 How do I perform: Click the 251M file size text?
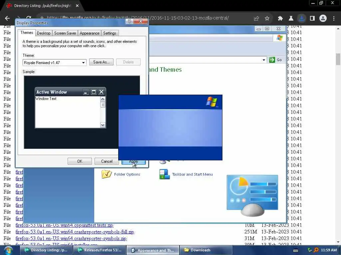[x=251, y=232]
